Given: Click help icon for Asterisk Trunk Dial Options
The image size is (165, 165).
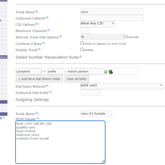Looking at the screenshot, I should coord(61,37).
